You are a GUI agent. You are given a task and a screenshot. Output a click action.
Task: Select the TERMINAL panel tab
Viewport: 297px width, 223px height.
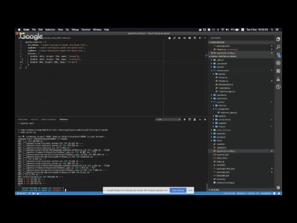[x=64, y=120]
